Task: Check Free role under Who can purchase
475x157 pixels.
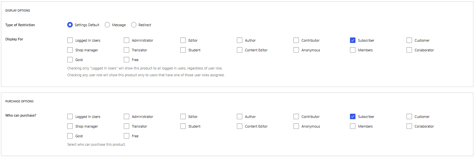Action: pos(126,136)
